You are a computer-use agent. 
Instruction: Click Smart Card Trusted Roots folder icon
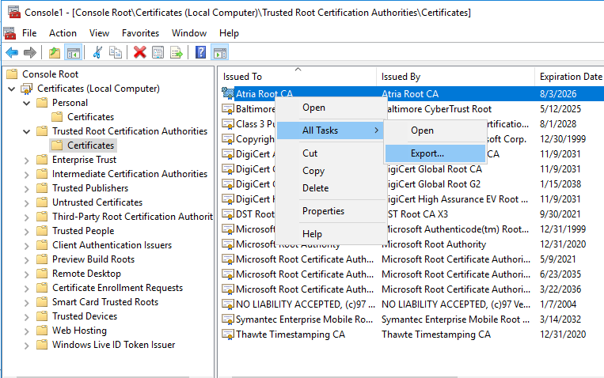[42, 302]
